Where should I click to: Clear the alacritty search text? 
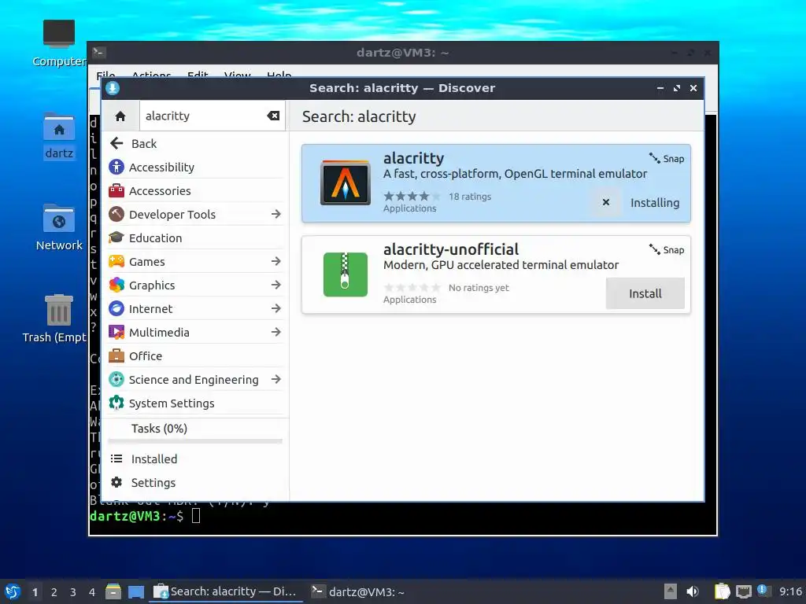click(x=273, y=116)
